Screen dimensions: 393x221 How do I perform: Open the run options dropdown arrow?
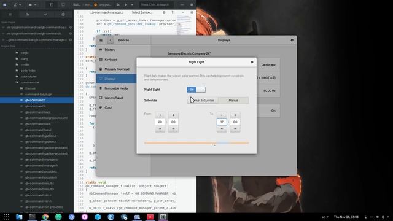click(132, 4)
